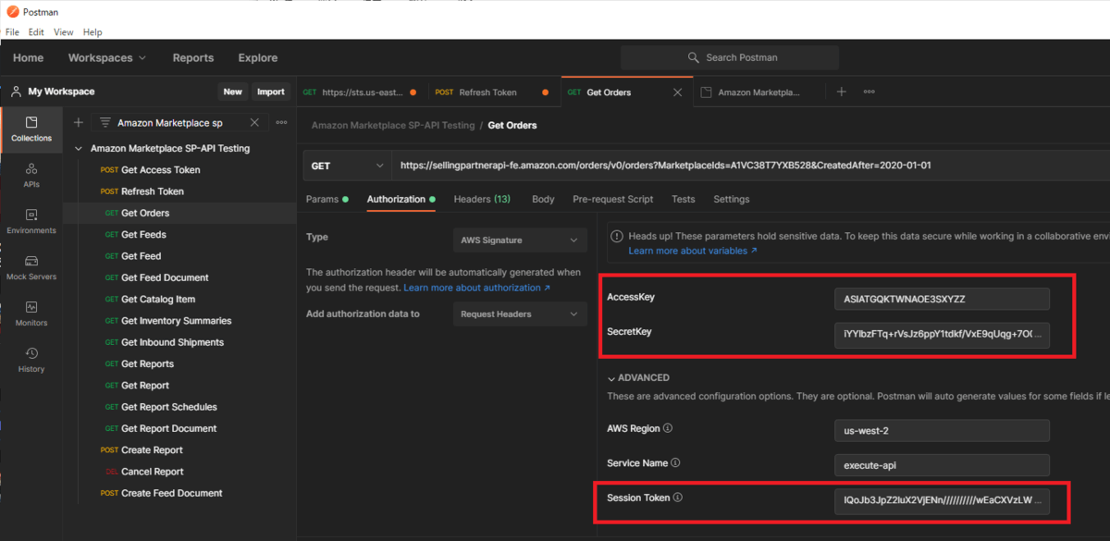
Task: Open Learn more about authorization link
Action: coord(476,288)
